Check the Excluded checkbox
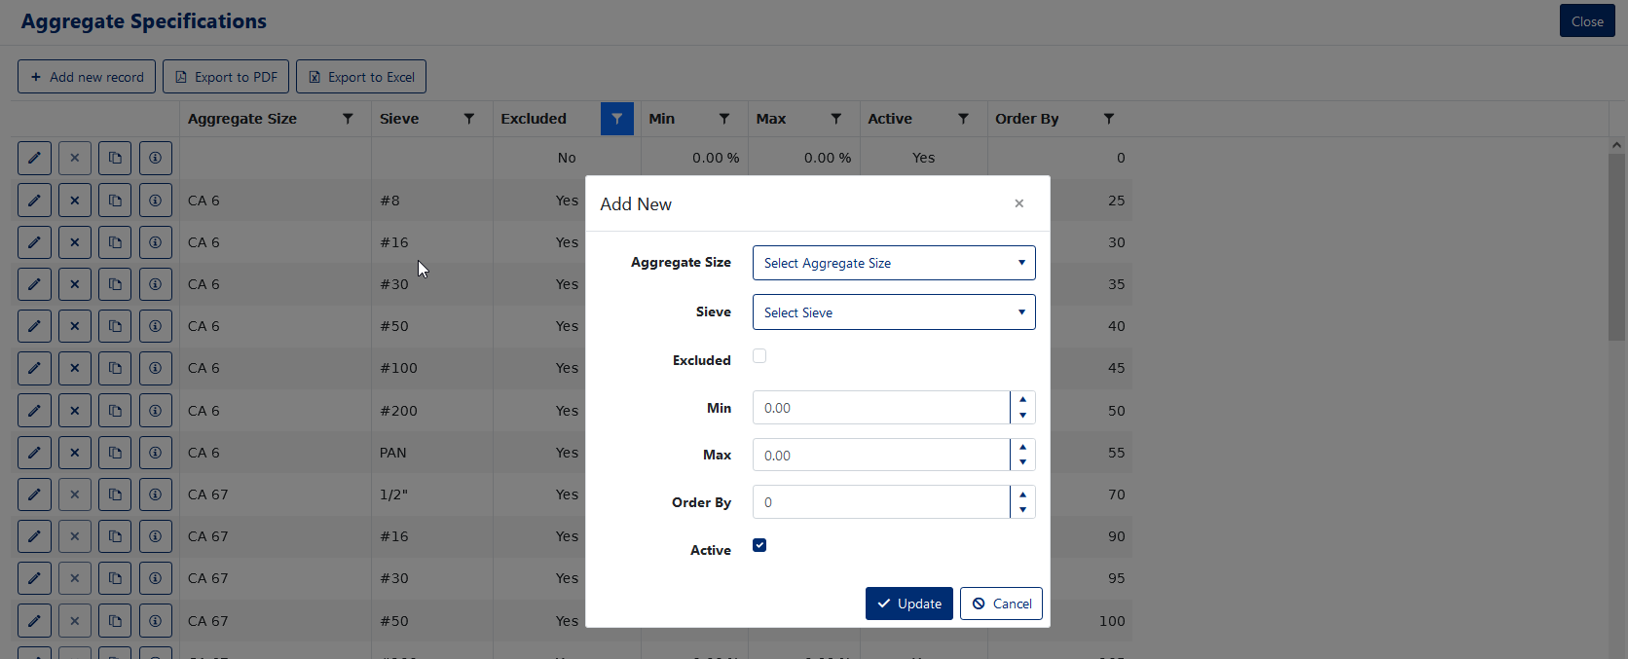The height and width of the screenshot is (659, 1628). click(x=759, y=356)
